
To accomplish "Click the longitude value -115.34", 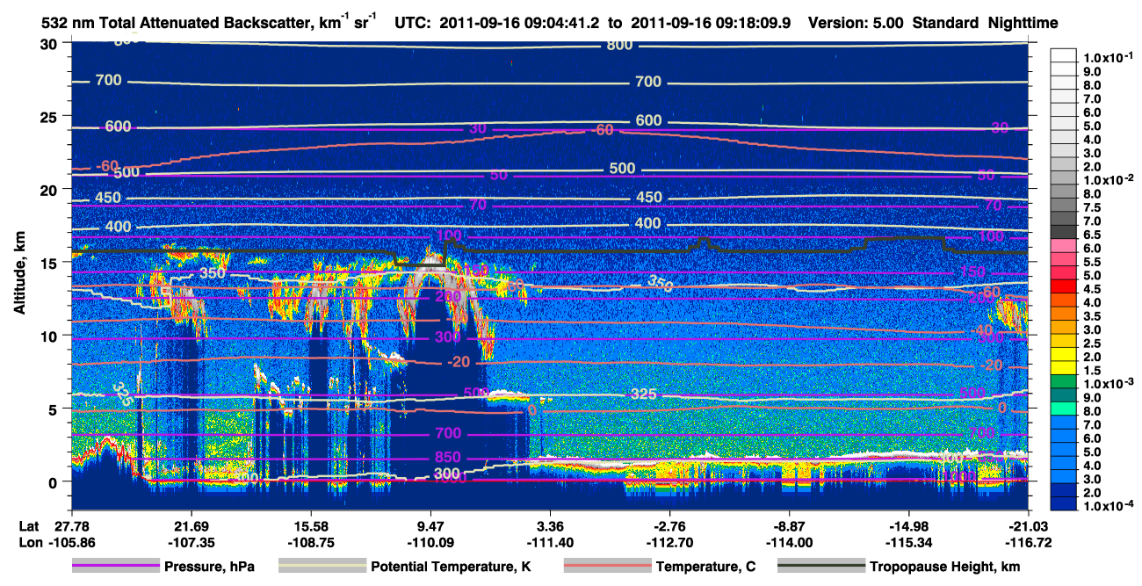I will [x=908, y=541].
